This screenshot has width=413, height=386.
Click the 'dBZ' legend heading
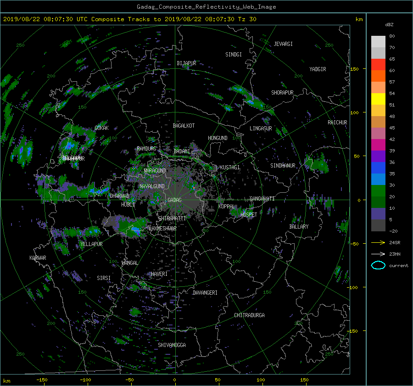point(389,25)
